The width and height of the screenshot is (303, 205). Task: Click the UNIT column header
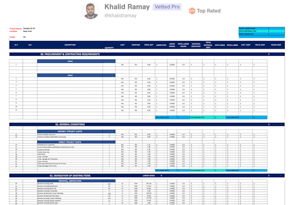[x=123, y=45]
